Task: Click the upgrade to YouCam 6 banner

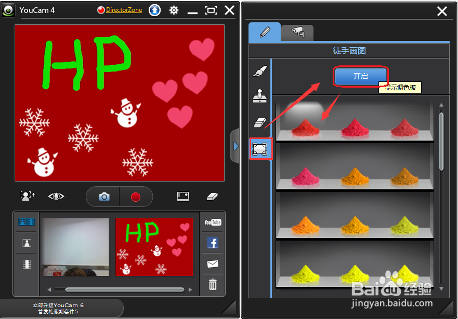Action: pyautogui.click(x=58, y=308)
